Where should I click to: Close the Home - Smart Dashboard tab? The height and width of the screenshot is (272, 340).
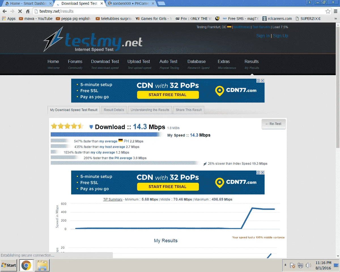point(50,3)
